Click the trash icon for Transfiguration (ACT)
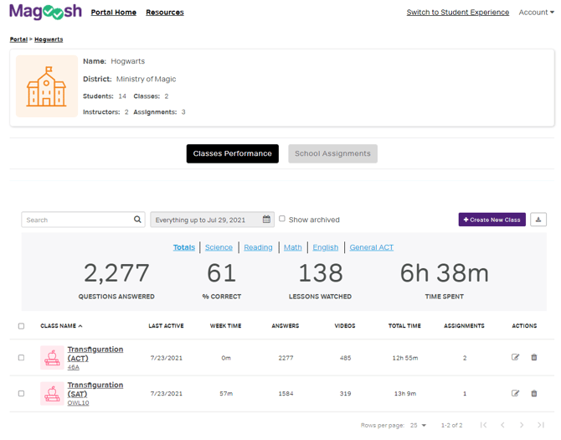This screenshot has height=440, width=561. click(x=534, y=358)
